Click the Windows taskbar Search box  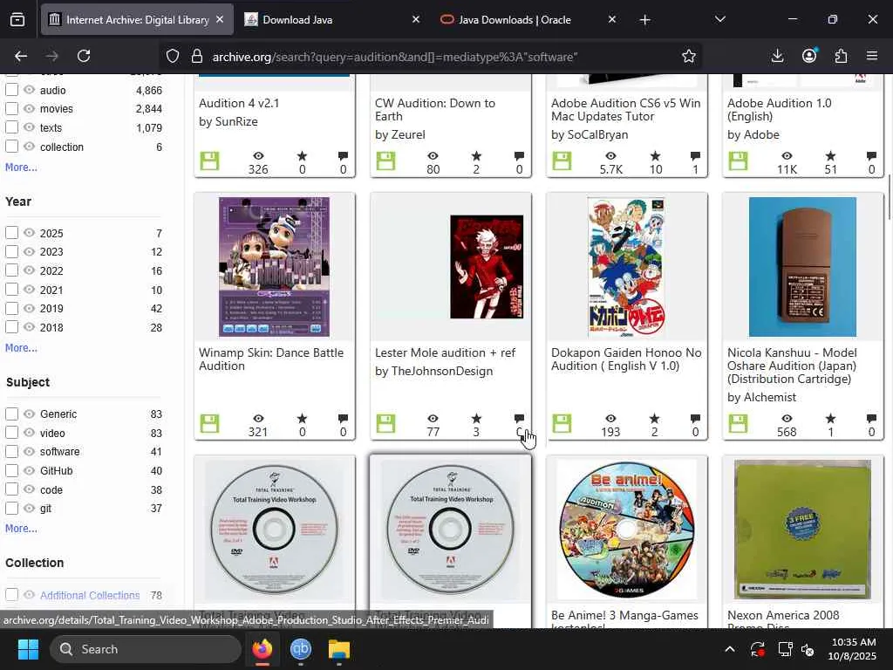tap(146, 649)
